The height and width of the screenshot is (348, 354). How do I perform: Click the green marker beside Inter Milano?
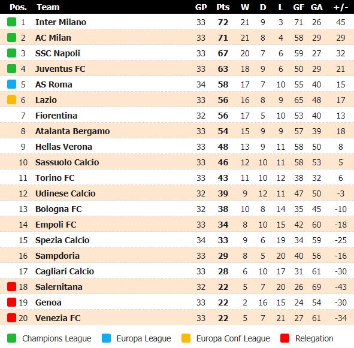(x=11, y=22)
